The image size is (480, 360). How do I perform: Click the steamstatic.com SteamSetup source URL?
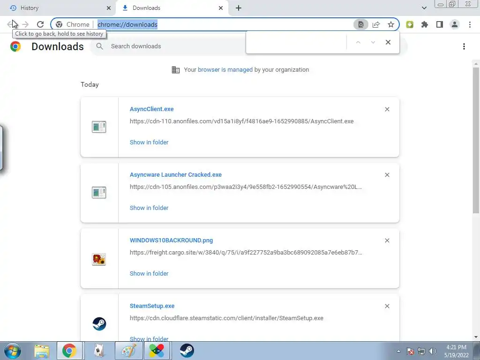226,318
